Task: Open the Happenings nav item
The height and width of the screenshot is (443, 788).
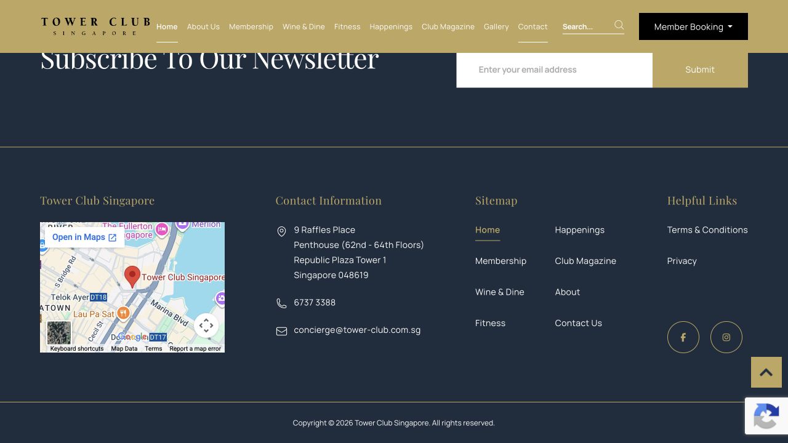Action: 391,26
